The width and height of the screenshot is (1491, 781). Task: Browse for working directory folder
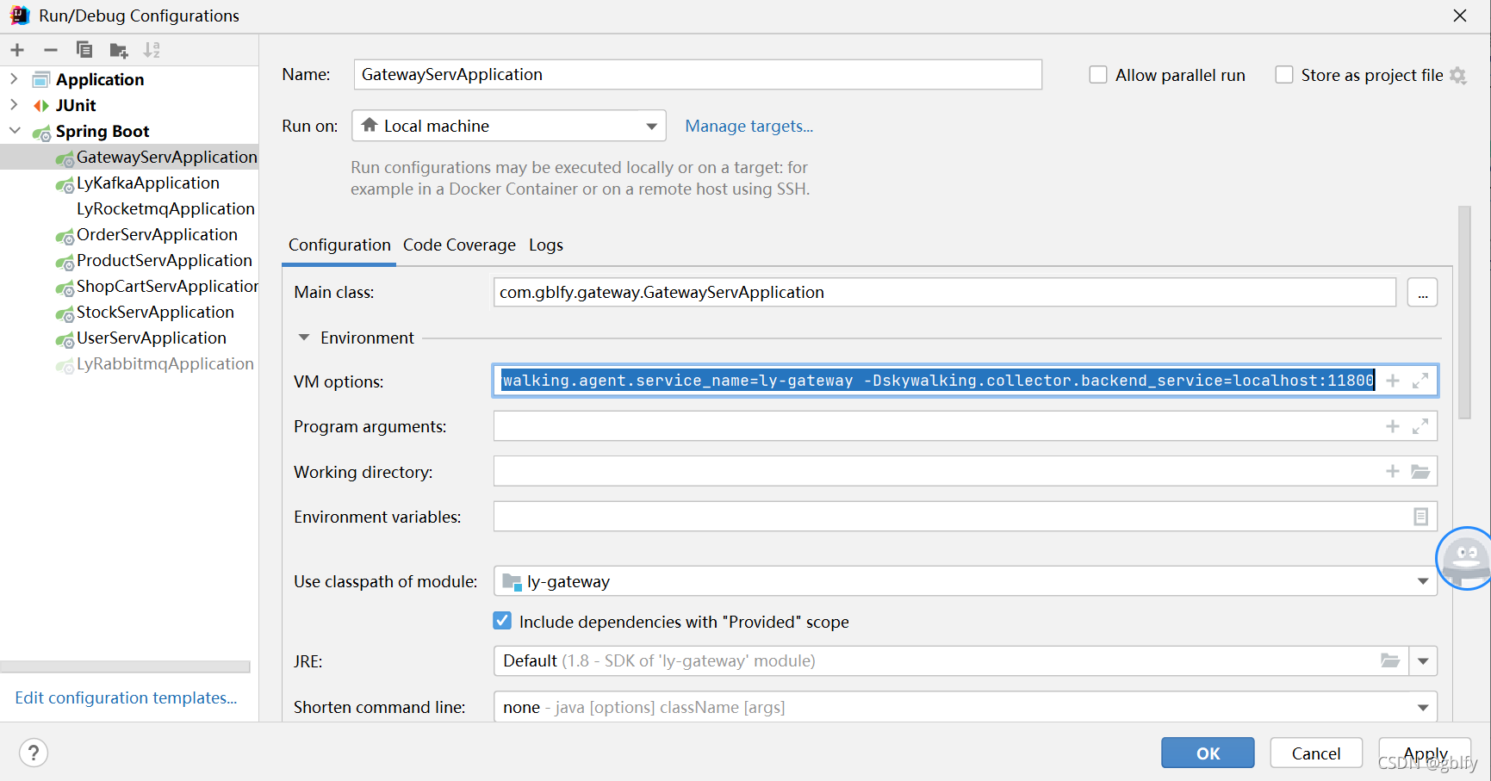click(x=1420, y=471)
